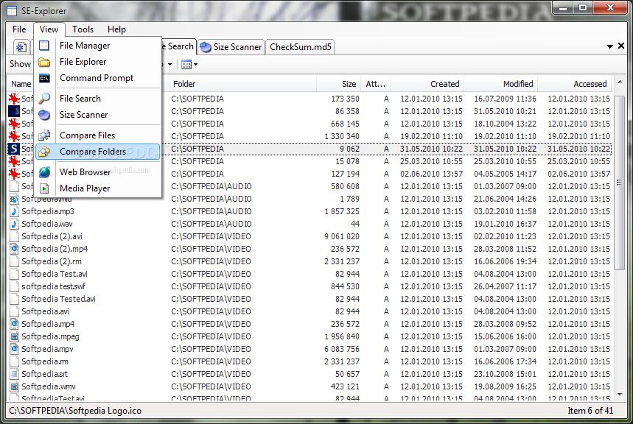Viewport: 633px width, 424px height.
Task: Switch to the File Search tab
Action: (179, 47)
